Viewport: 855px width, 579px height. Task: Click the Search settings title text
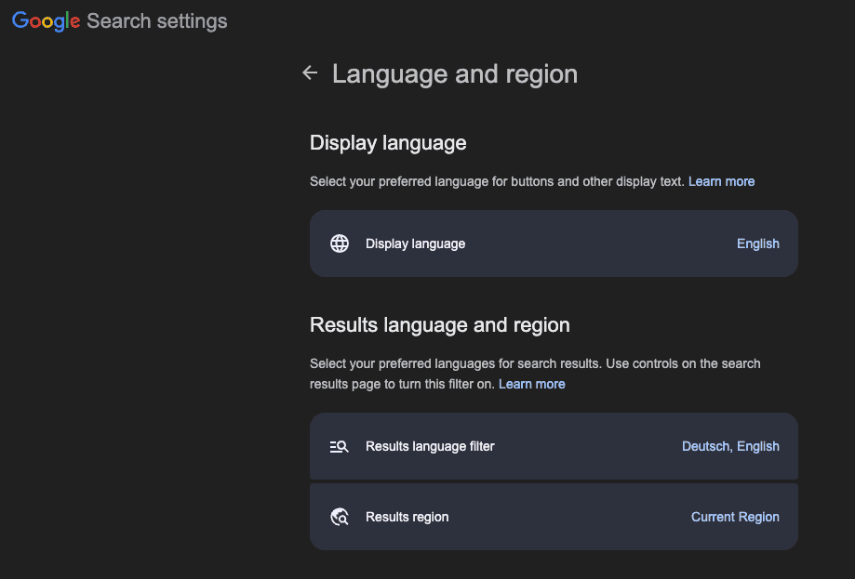point(156,21)
